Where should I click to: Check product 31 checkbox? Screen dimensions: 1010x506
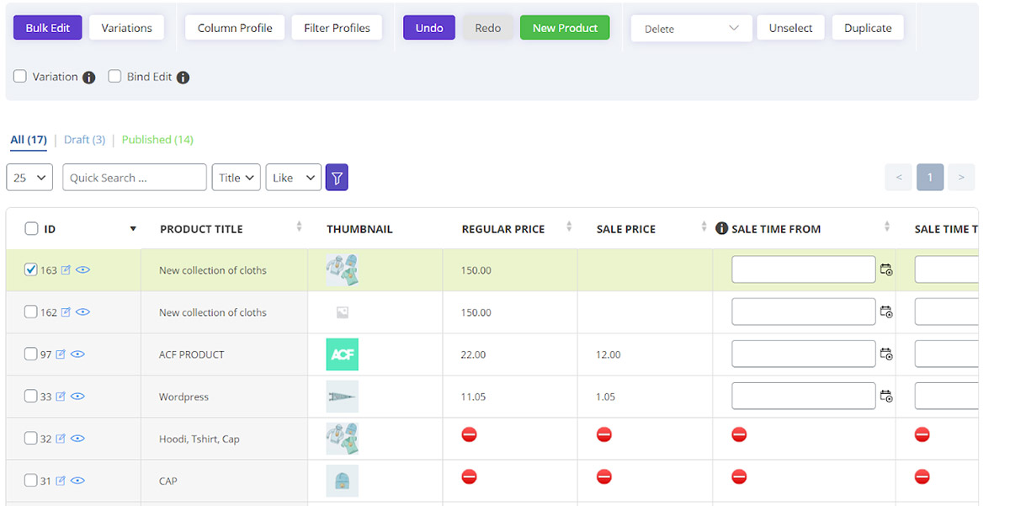point(31,480)
